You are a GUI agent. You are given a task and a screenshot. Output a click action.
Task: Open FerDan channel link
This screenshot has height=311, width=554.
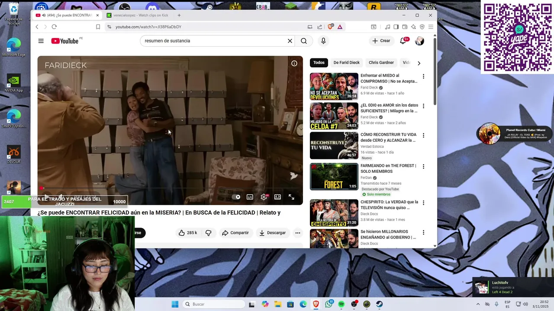tap(366, 178)
